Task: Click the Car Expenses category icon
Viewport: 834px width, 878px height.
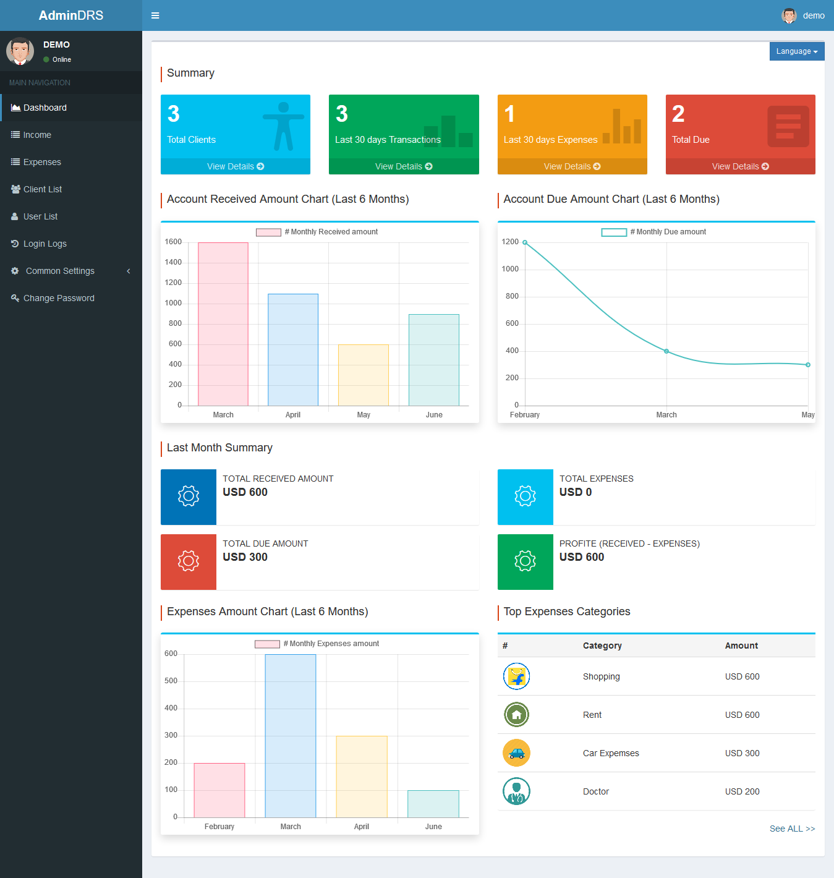Action: (516, 753)
